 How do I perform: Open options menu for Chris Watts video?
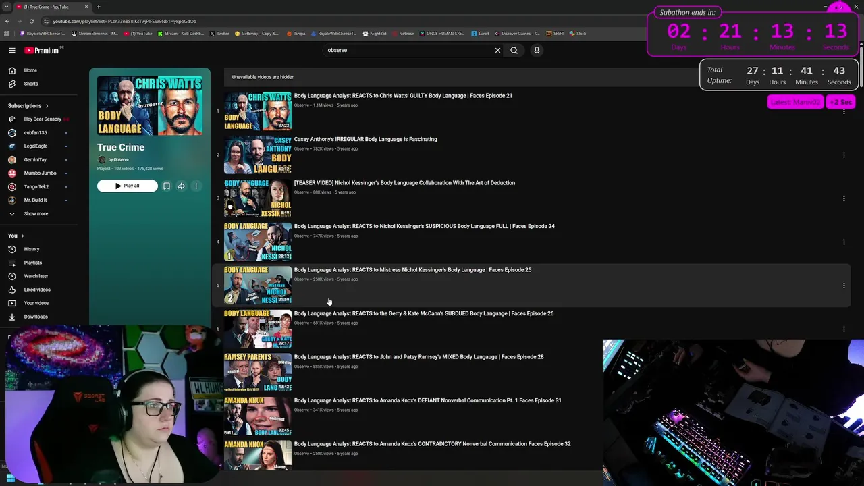click(x=844, y=111)
